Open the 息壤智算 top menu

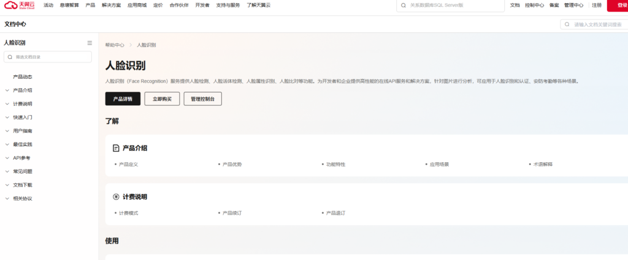[69, 6]
